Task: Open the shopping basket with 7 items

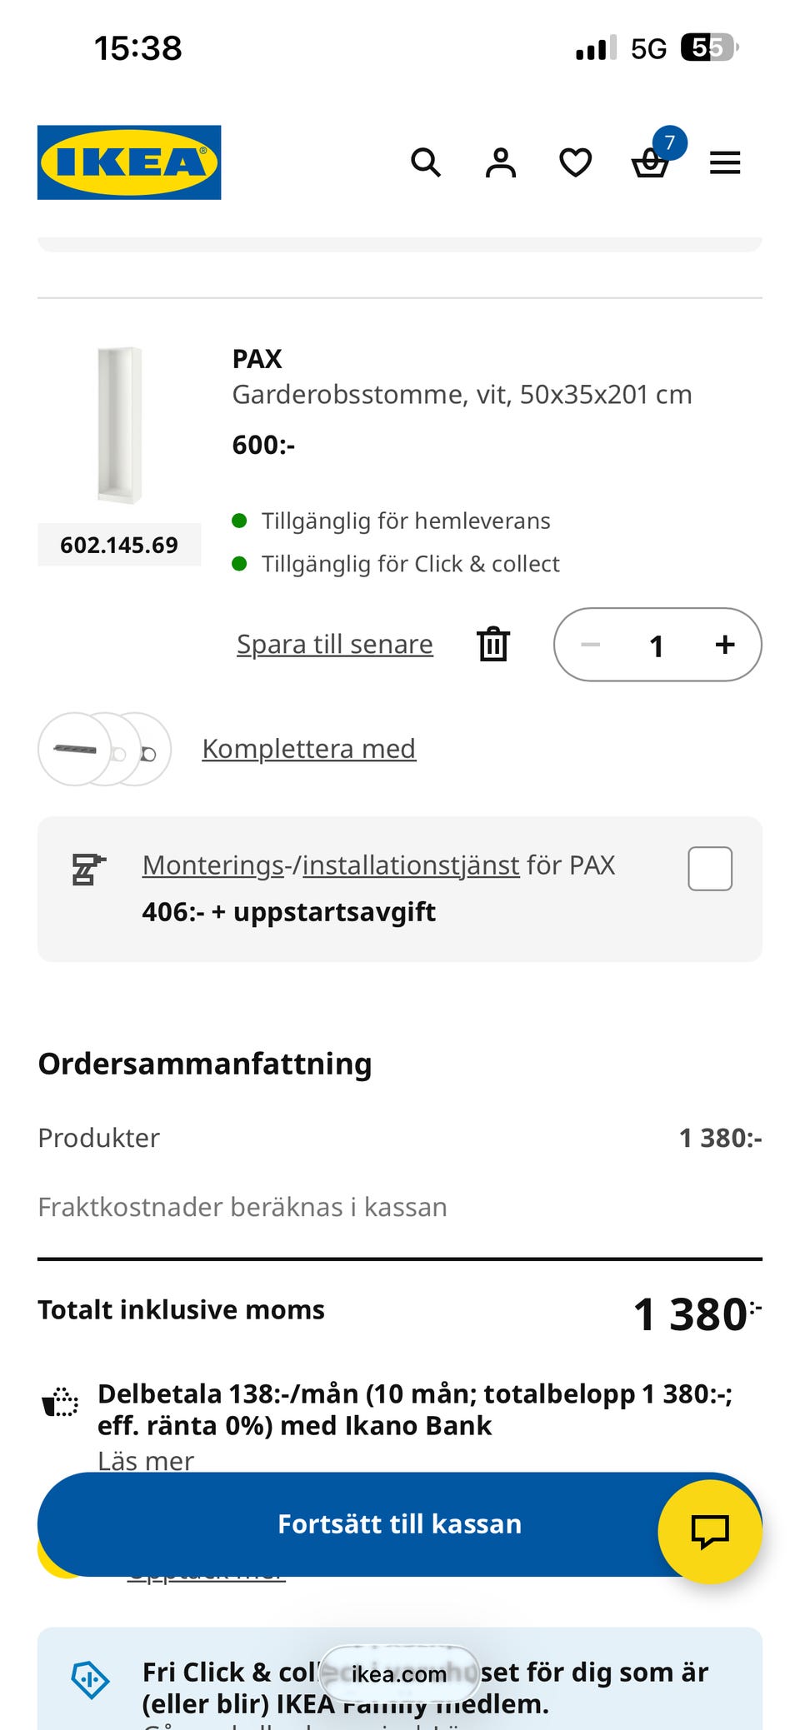Action: click(x=651, y=162)
